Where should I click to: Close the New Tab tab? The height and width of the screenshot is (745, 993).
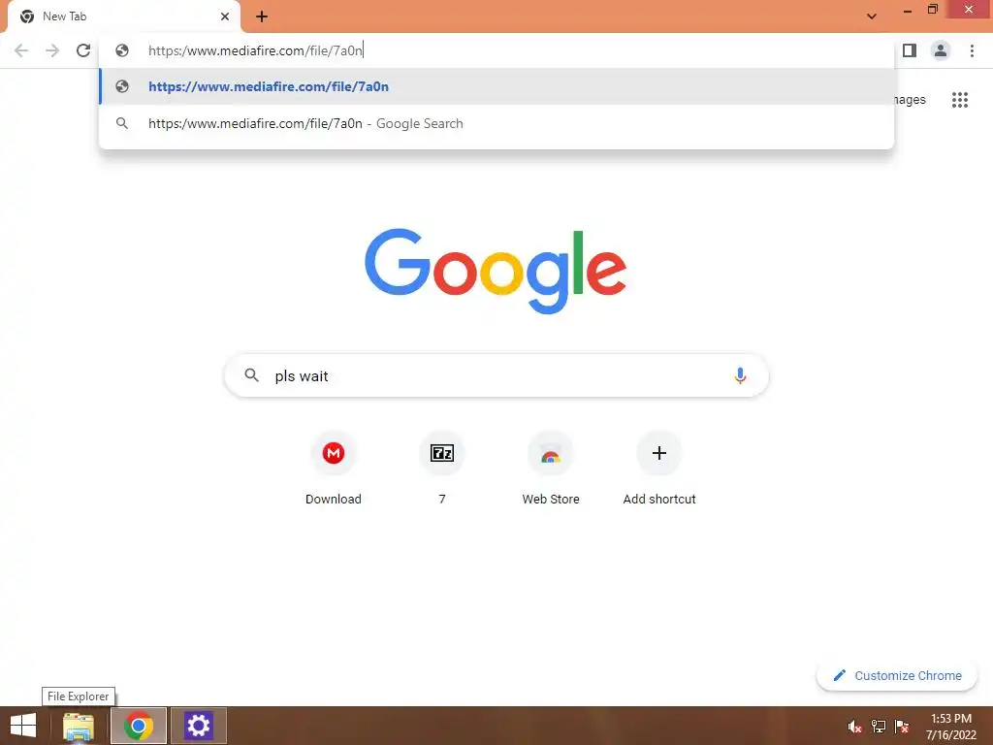coord(225,16)
